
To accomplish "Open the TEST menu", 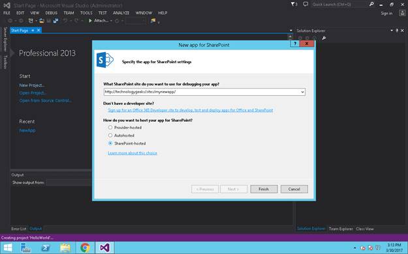I will [102, 13].
